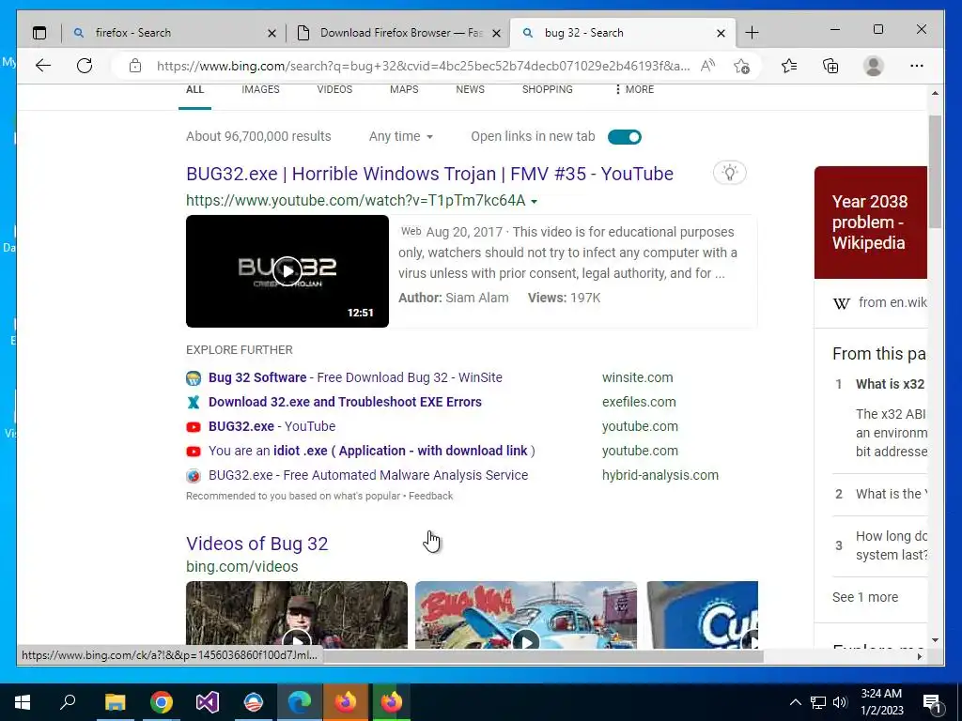Click the lightbulb insights icon
The image size is (962, 721).
click(x=729, y=173)
